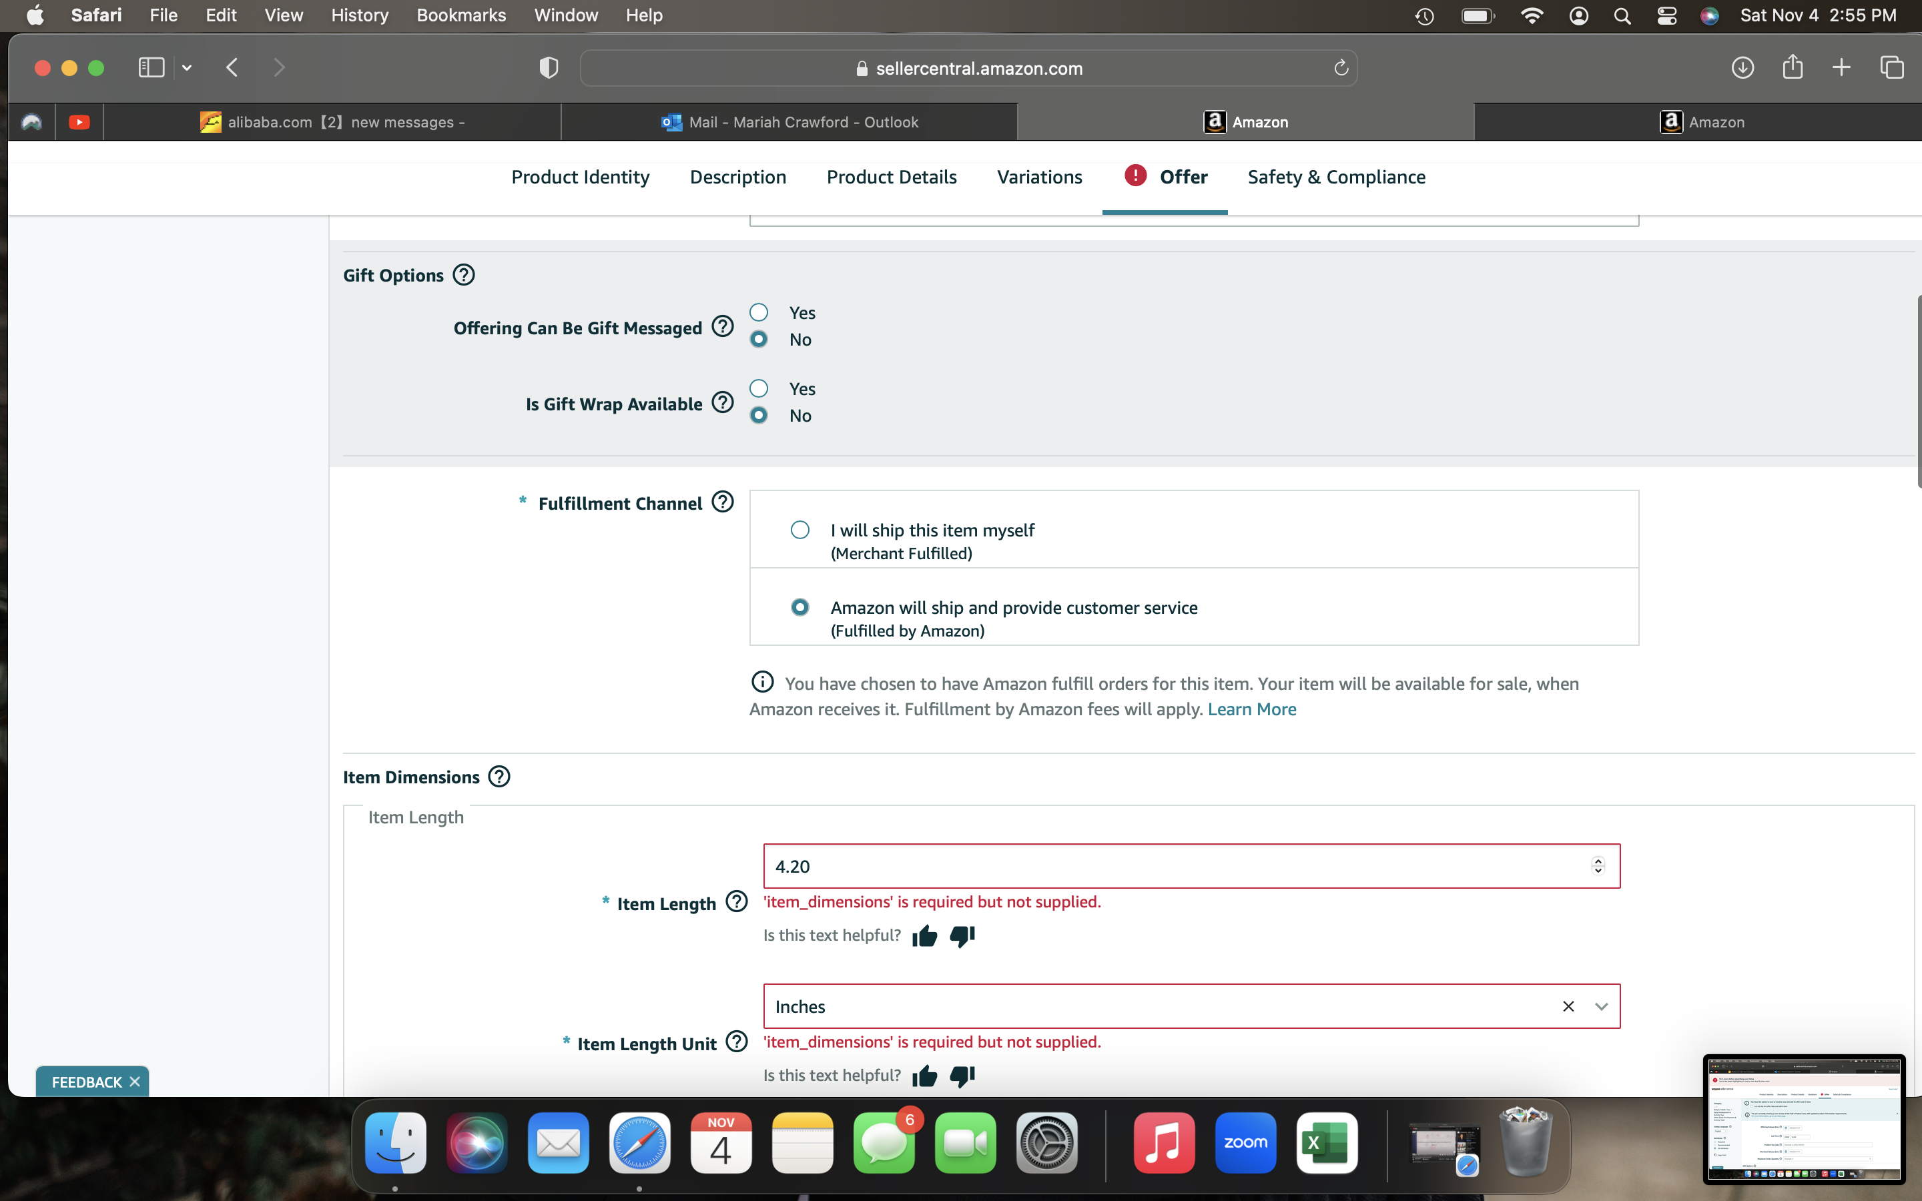Viewport: 1922px width, 1201px height.
Task: Switch to the Safety & Compliance tab
Action: pos(1336,177)
